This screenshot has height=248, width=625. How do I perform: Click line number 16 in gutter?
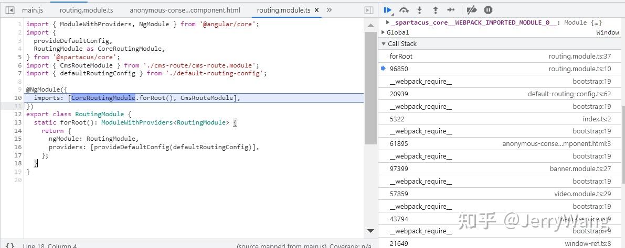click(17, 147)
